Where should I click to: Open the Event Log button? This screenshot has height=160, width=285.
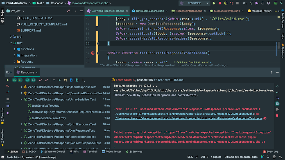(270, 152)
